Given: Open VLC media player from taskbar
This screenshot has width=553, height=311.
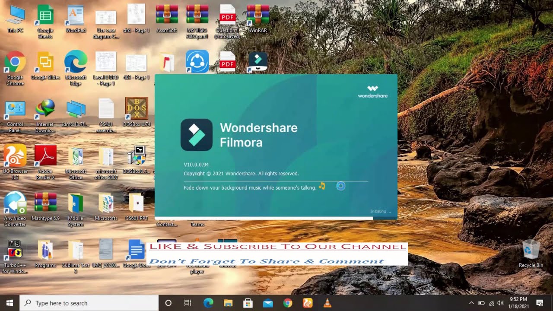Looking at the screenshot, I should 327,303.
